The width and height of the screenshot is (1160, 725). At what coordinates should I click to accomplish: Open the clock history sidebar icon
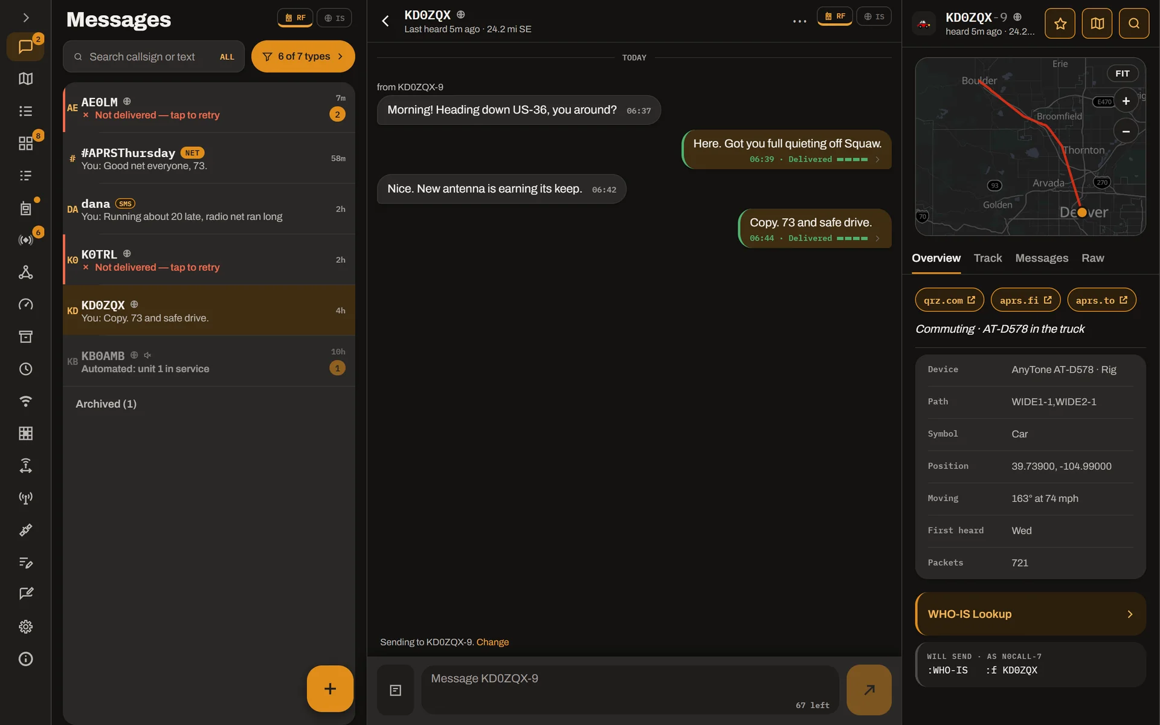coord(25,369)
